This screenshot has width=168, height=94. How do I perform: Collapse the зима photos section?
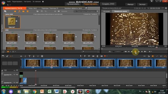(x=4, y=30)
